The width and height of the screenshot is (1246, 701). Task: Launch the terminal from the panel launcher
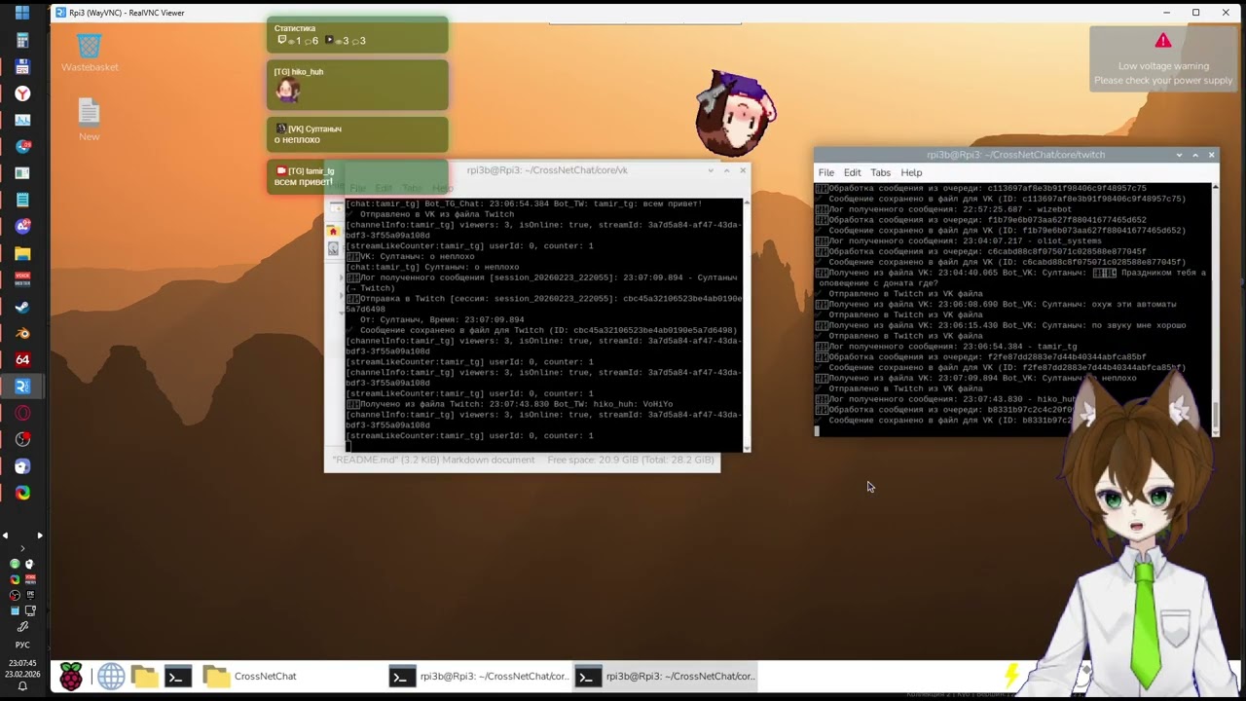coord(177,676)
